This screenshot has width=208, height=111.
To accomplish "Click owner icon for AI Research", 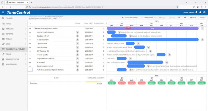I will [78, 62].
